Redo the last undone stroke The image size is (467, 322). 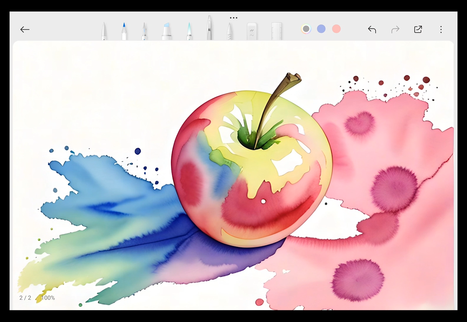[x=395, y=29]
